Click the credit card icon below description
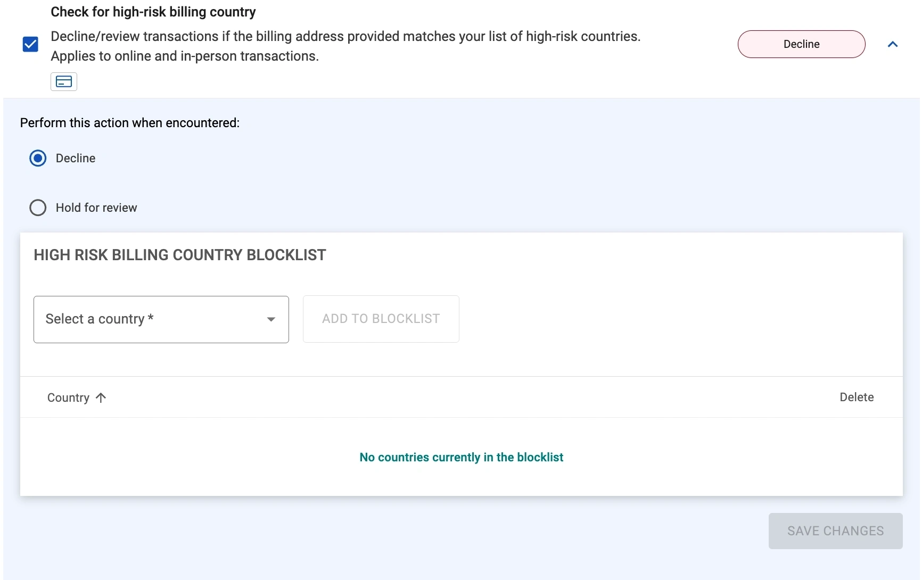This screenshot has height=580, width=922. tap(64, 82)
